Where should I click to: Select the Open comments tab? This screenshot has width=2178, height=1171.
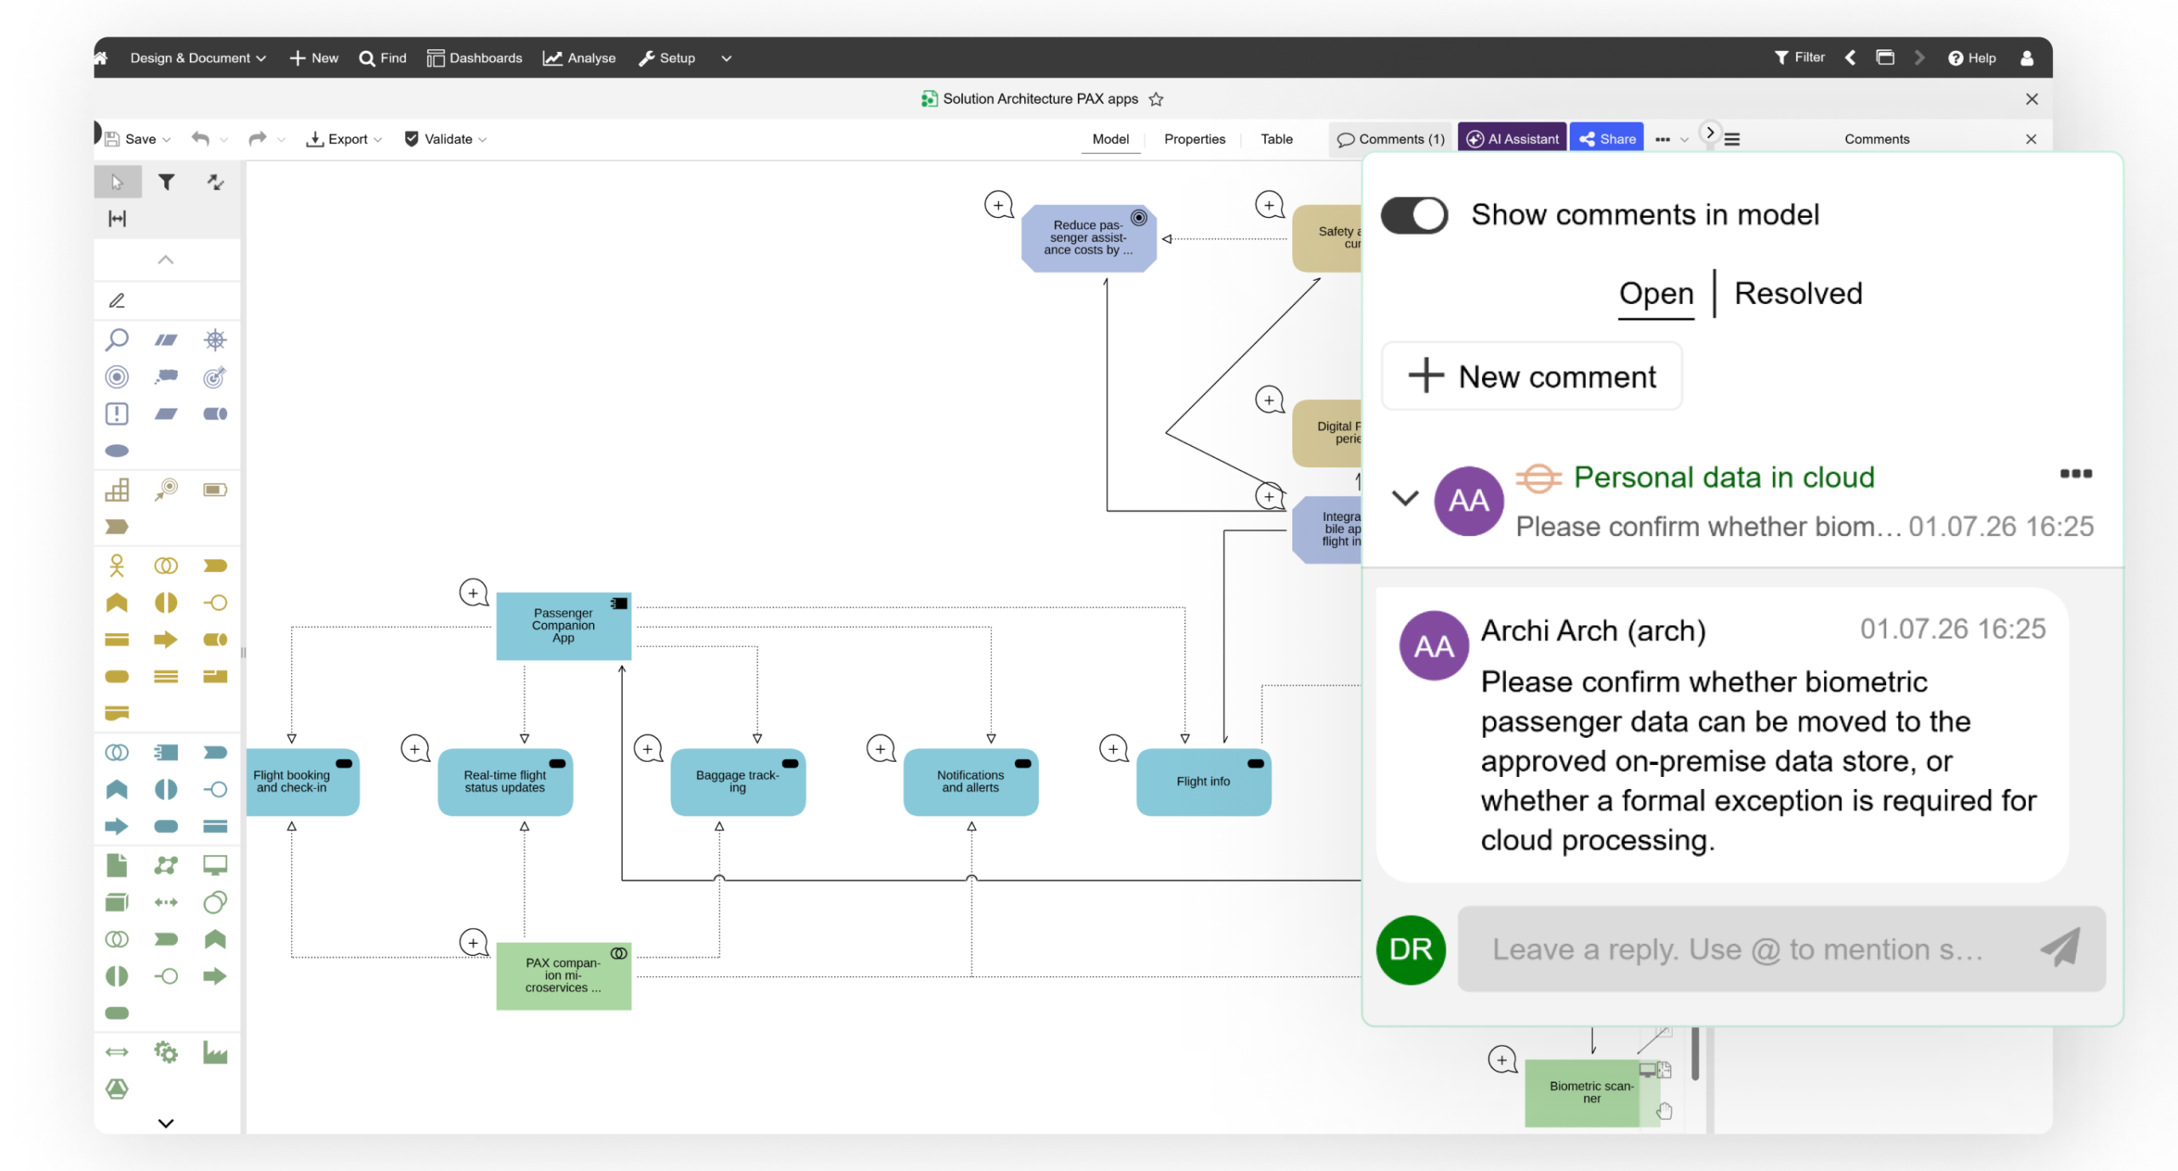point(1656,294)
